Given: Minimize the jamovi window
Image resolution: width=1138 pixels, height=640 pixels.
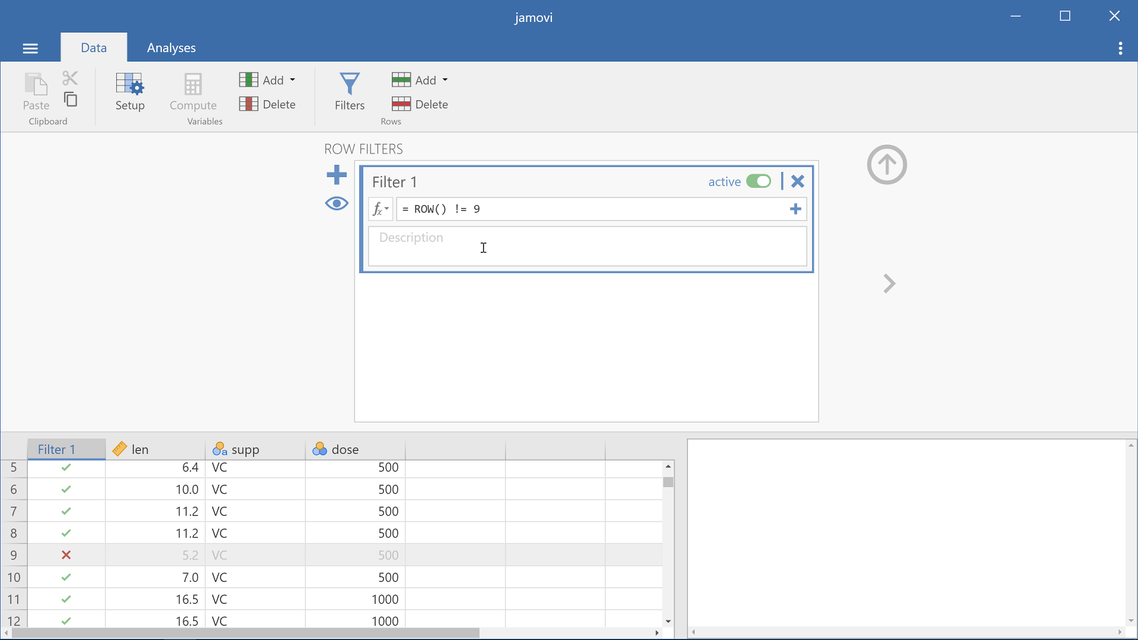Looking at the screenshot, I should (1015, 16).
